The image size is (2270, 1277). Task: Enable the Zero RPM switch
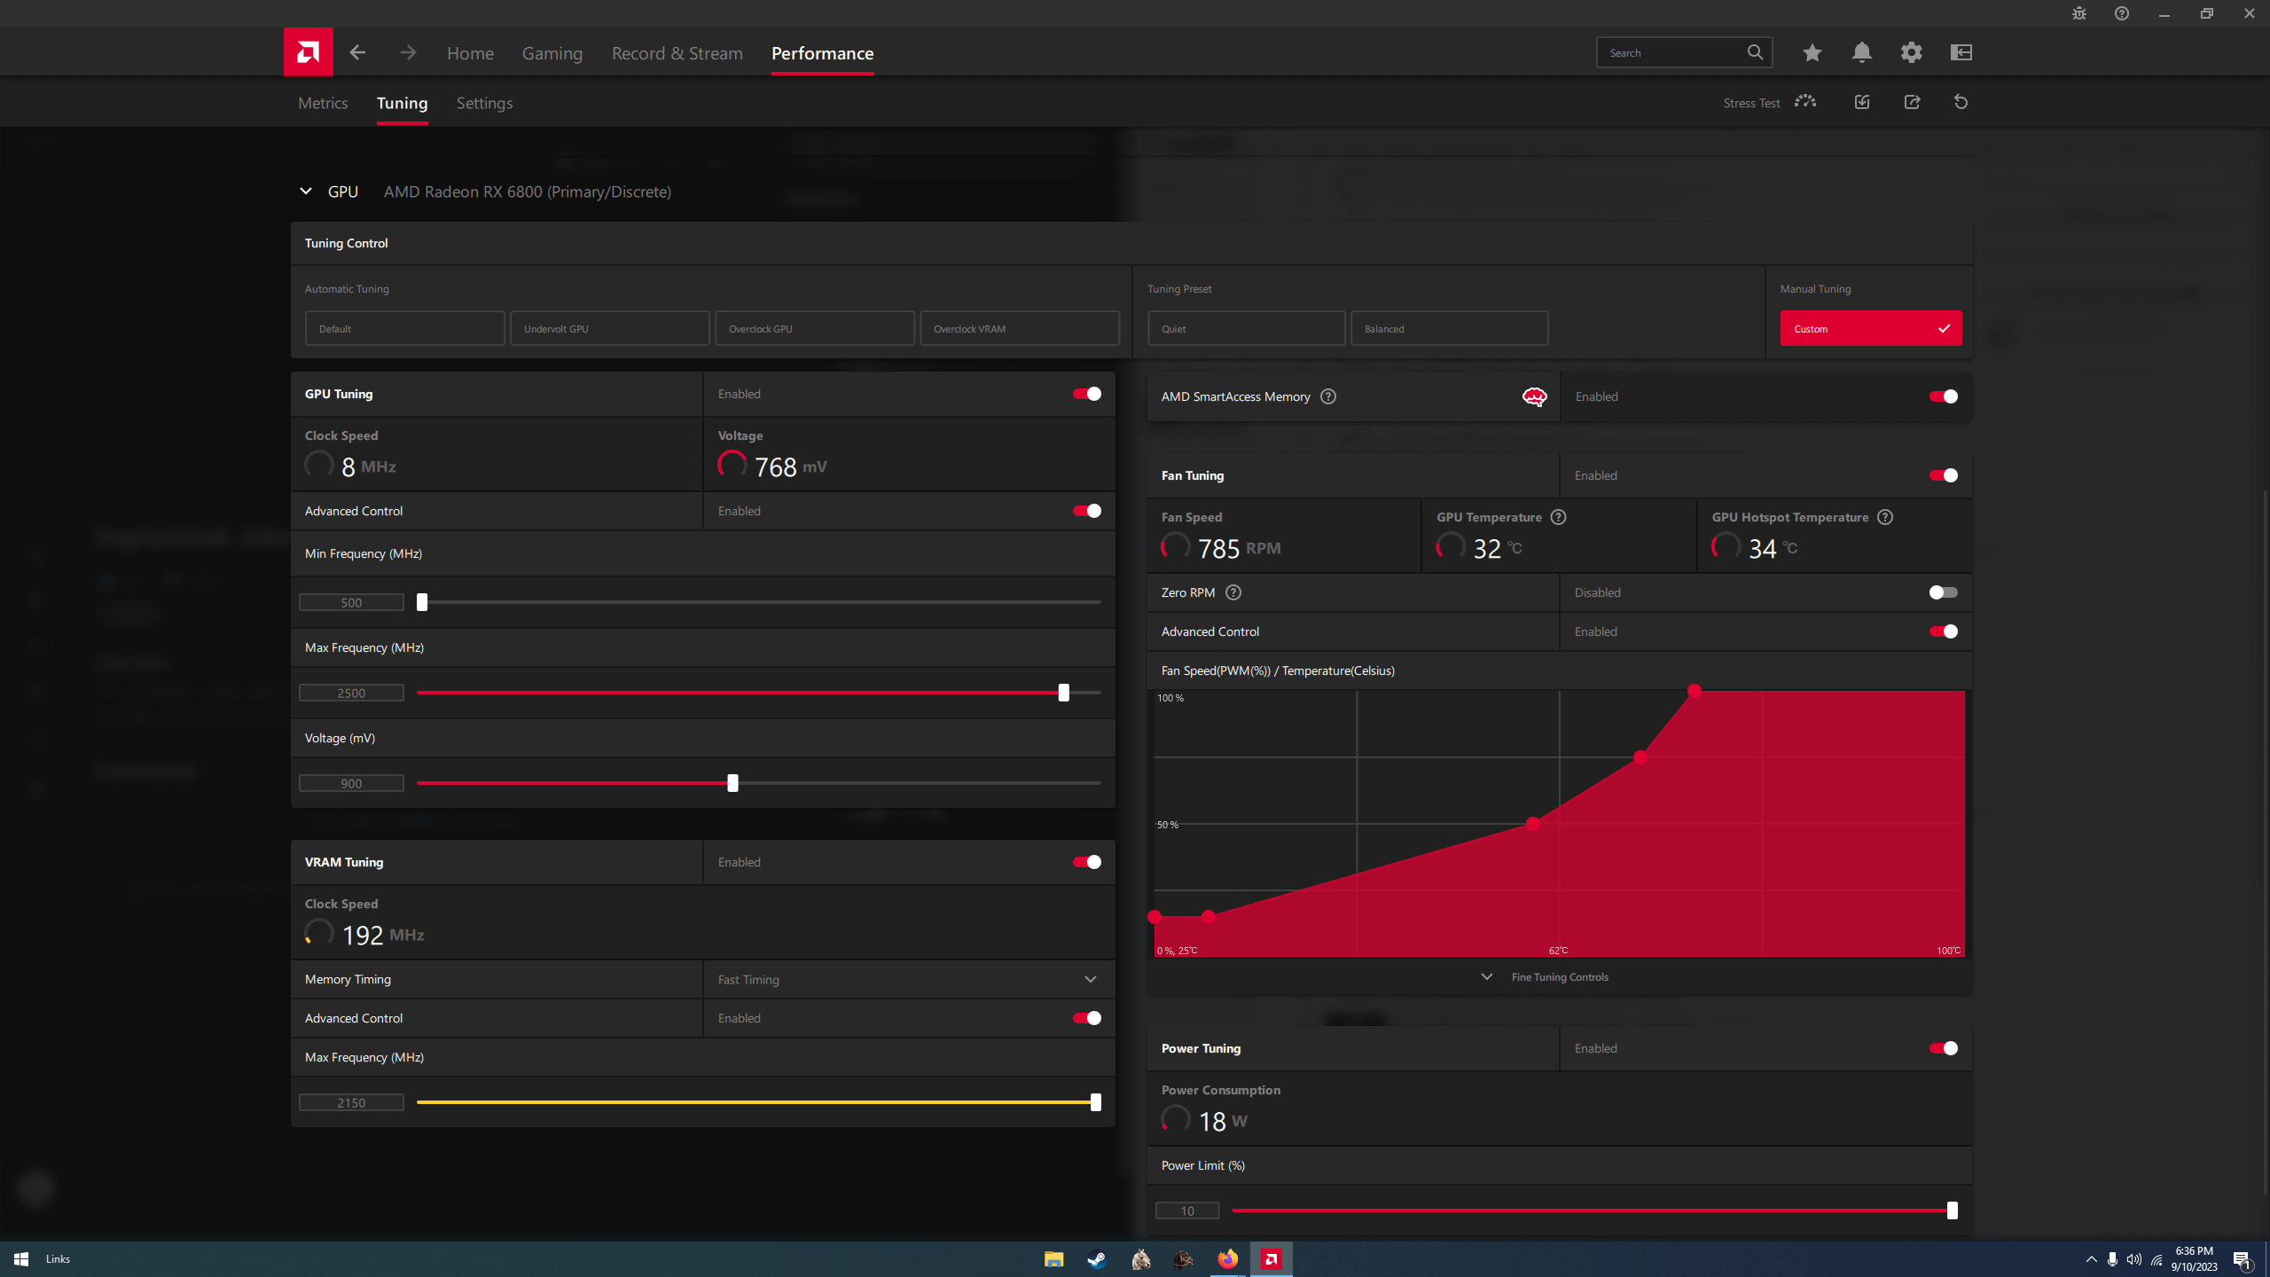click(x=1944, y=592)
